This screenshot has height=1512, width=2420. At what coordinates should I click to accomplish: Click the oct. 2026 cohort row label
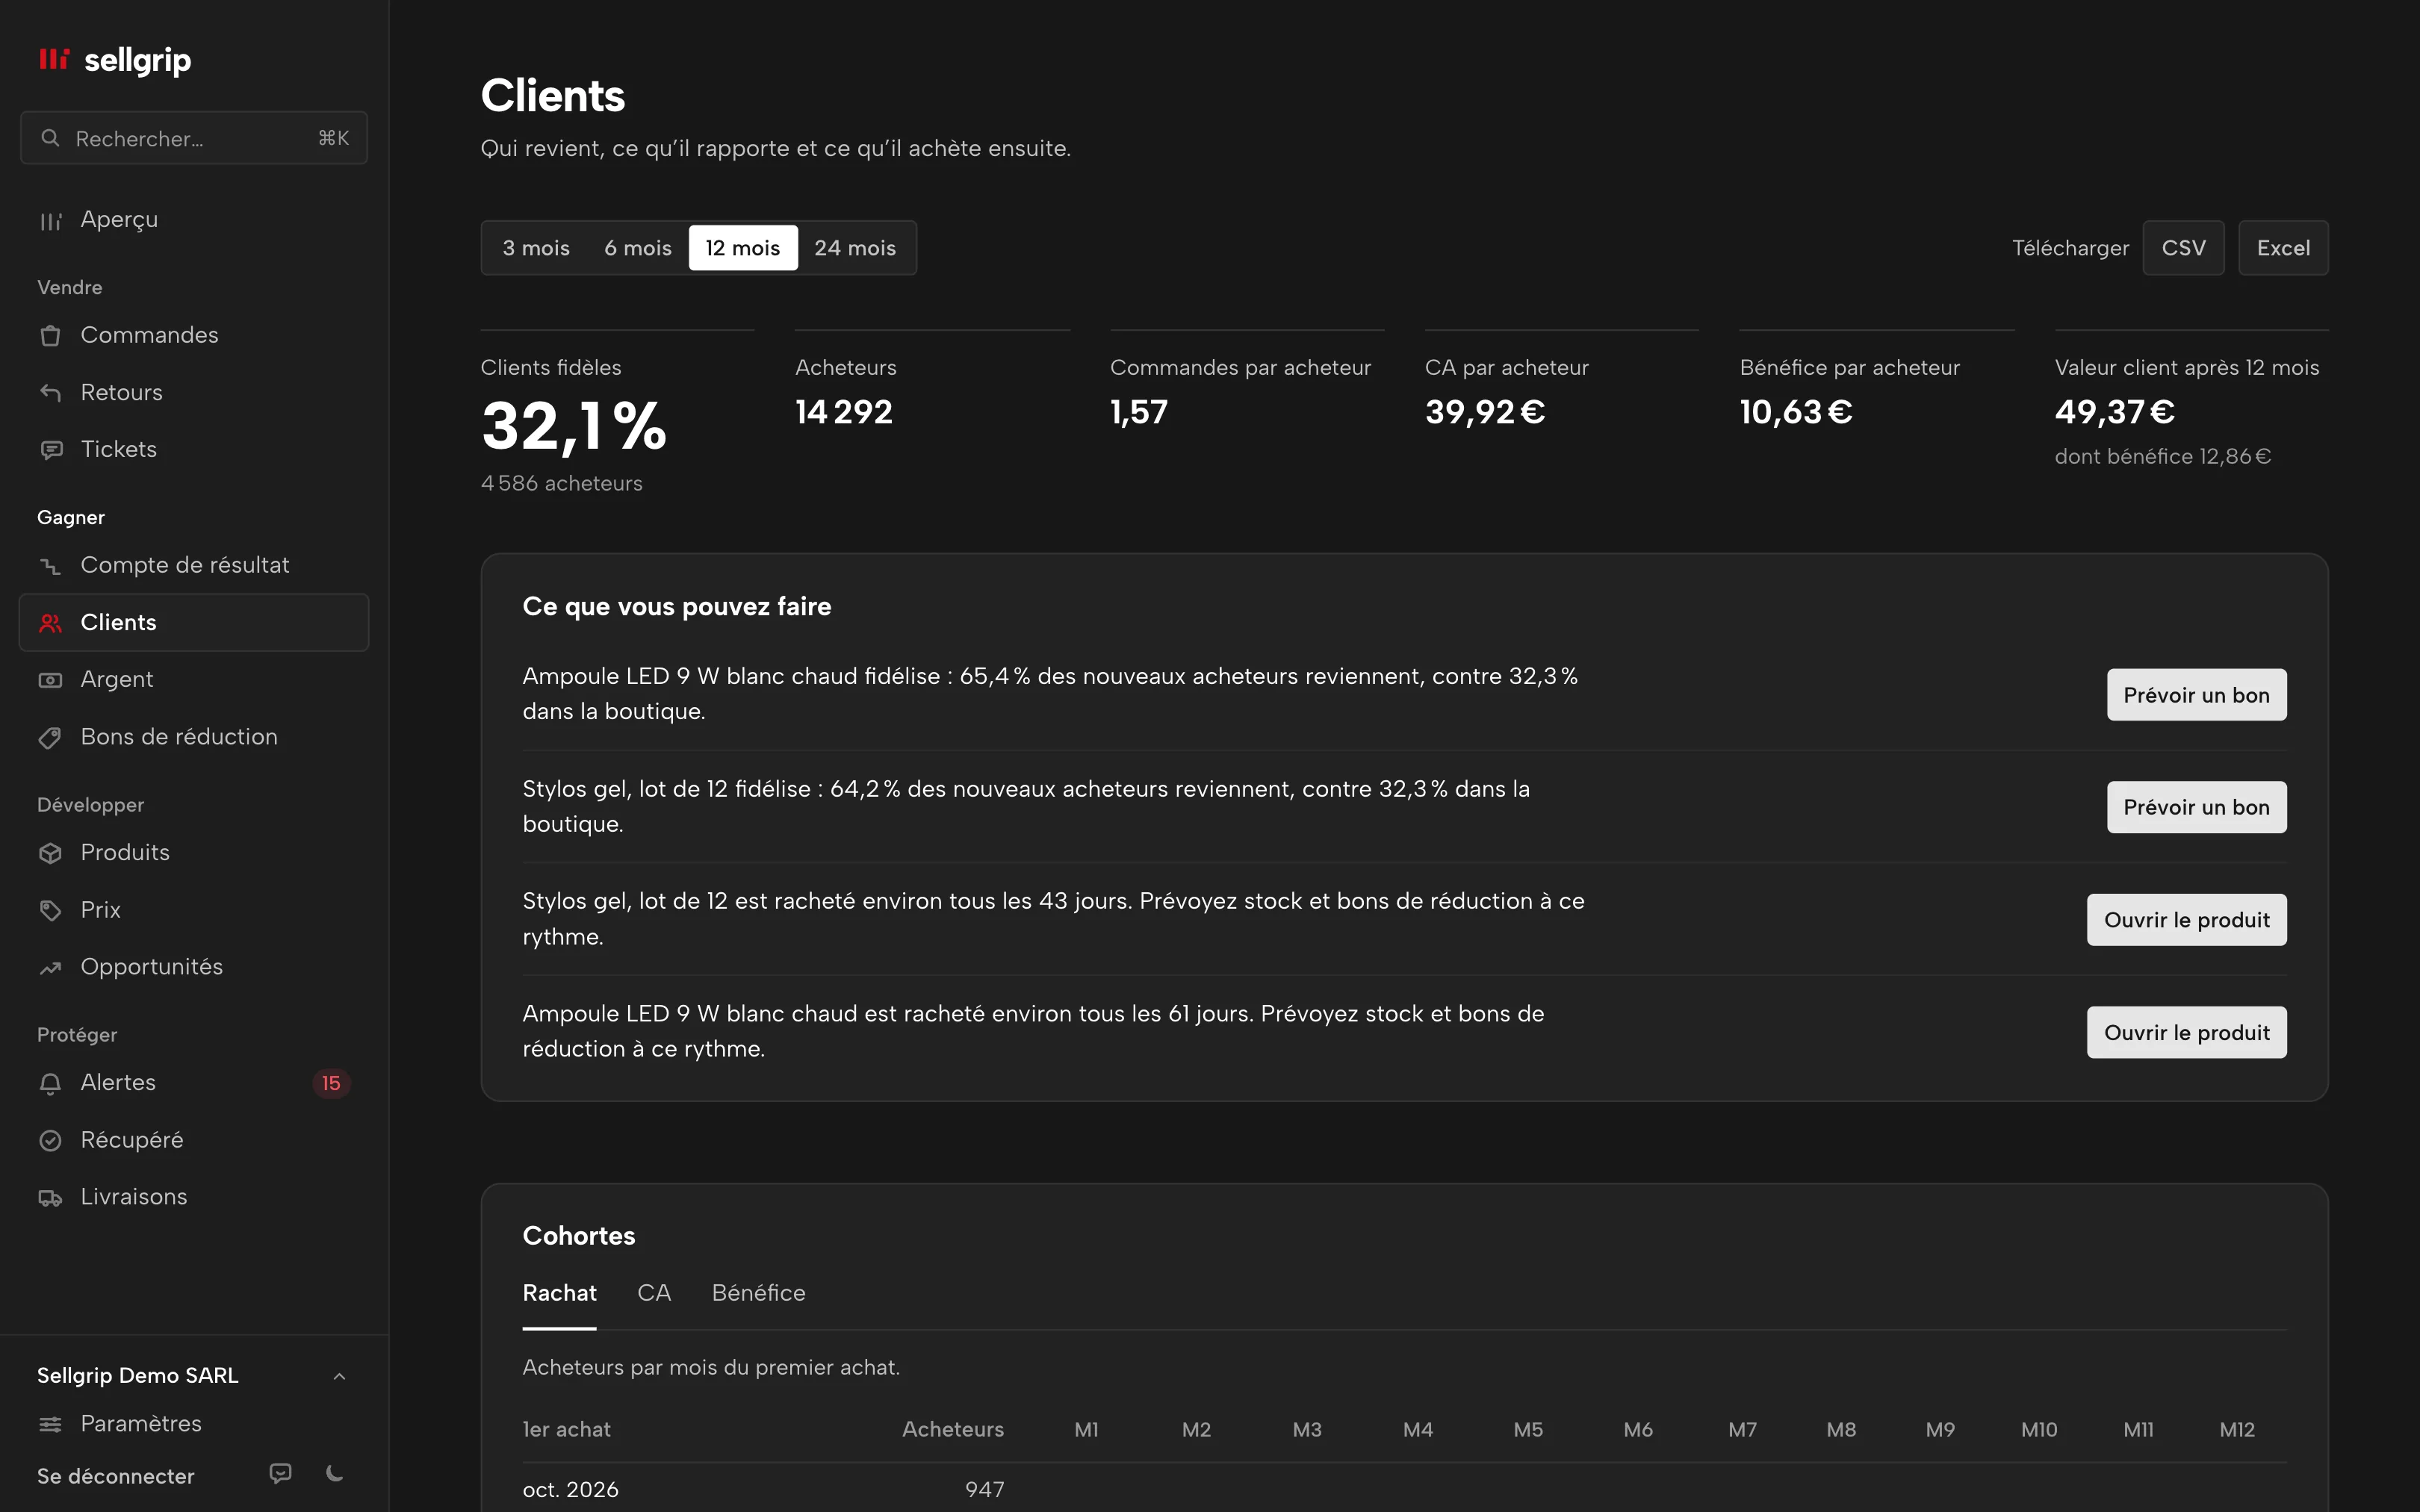[x=570, y=1489]
